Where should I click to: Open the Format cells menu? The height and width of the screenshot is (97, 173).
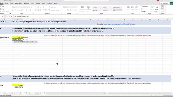[137, 8]
